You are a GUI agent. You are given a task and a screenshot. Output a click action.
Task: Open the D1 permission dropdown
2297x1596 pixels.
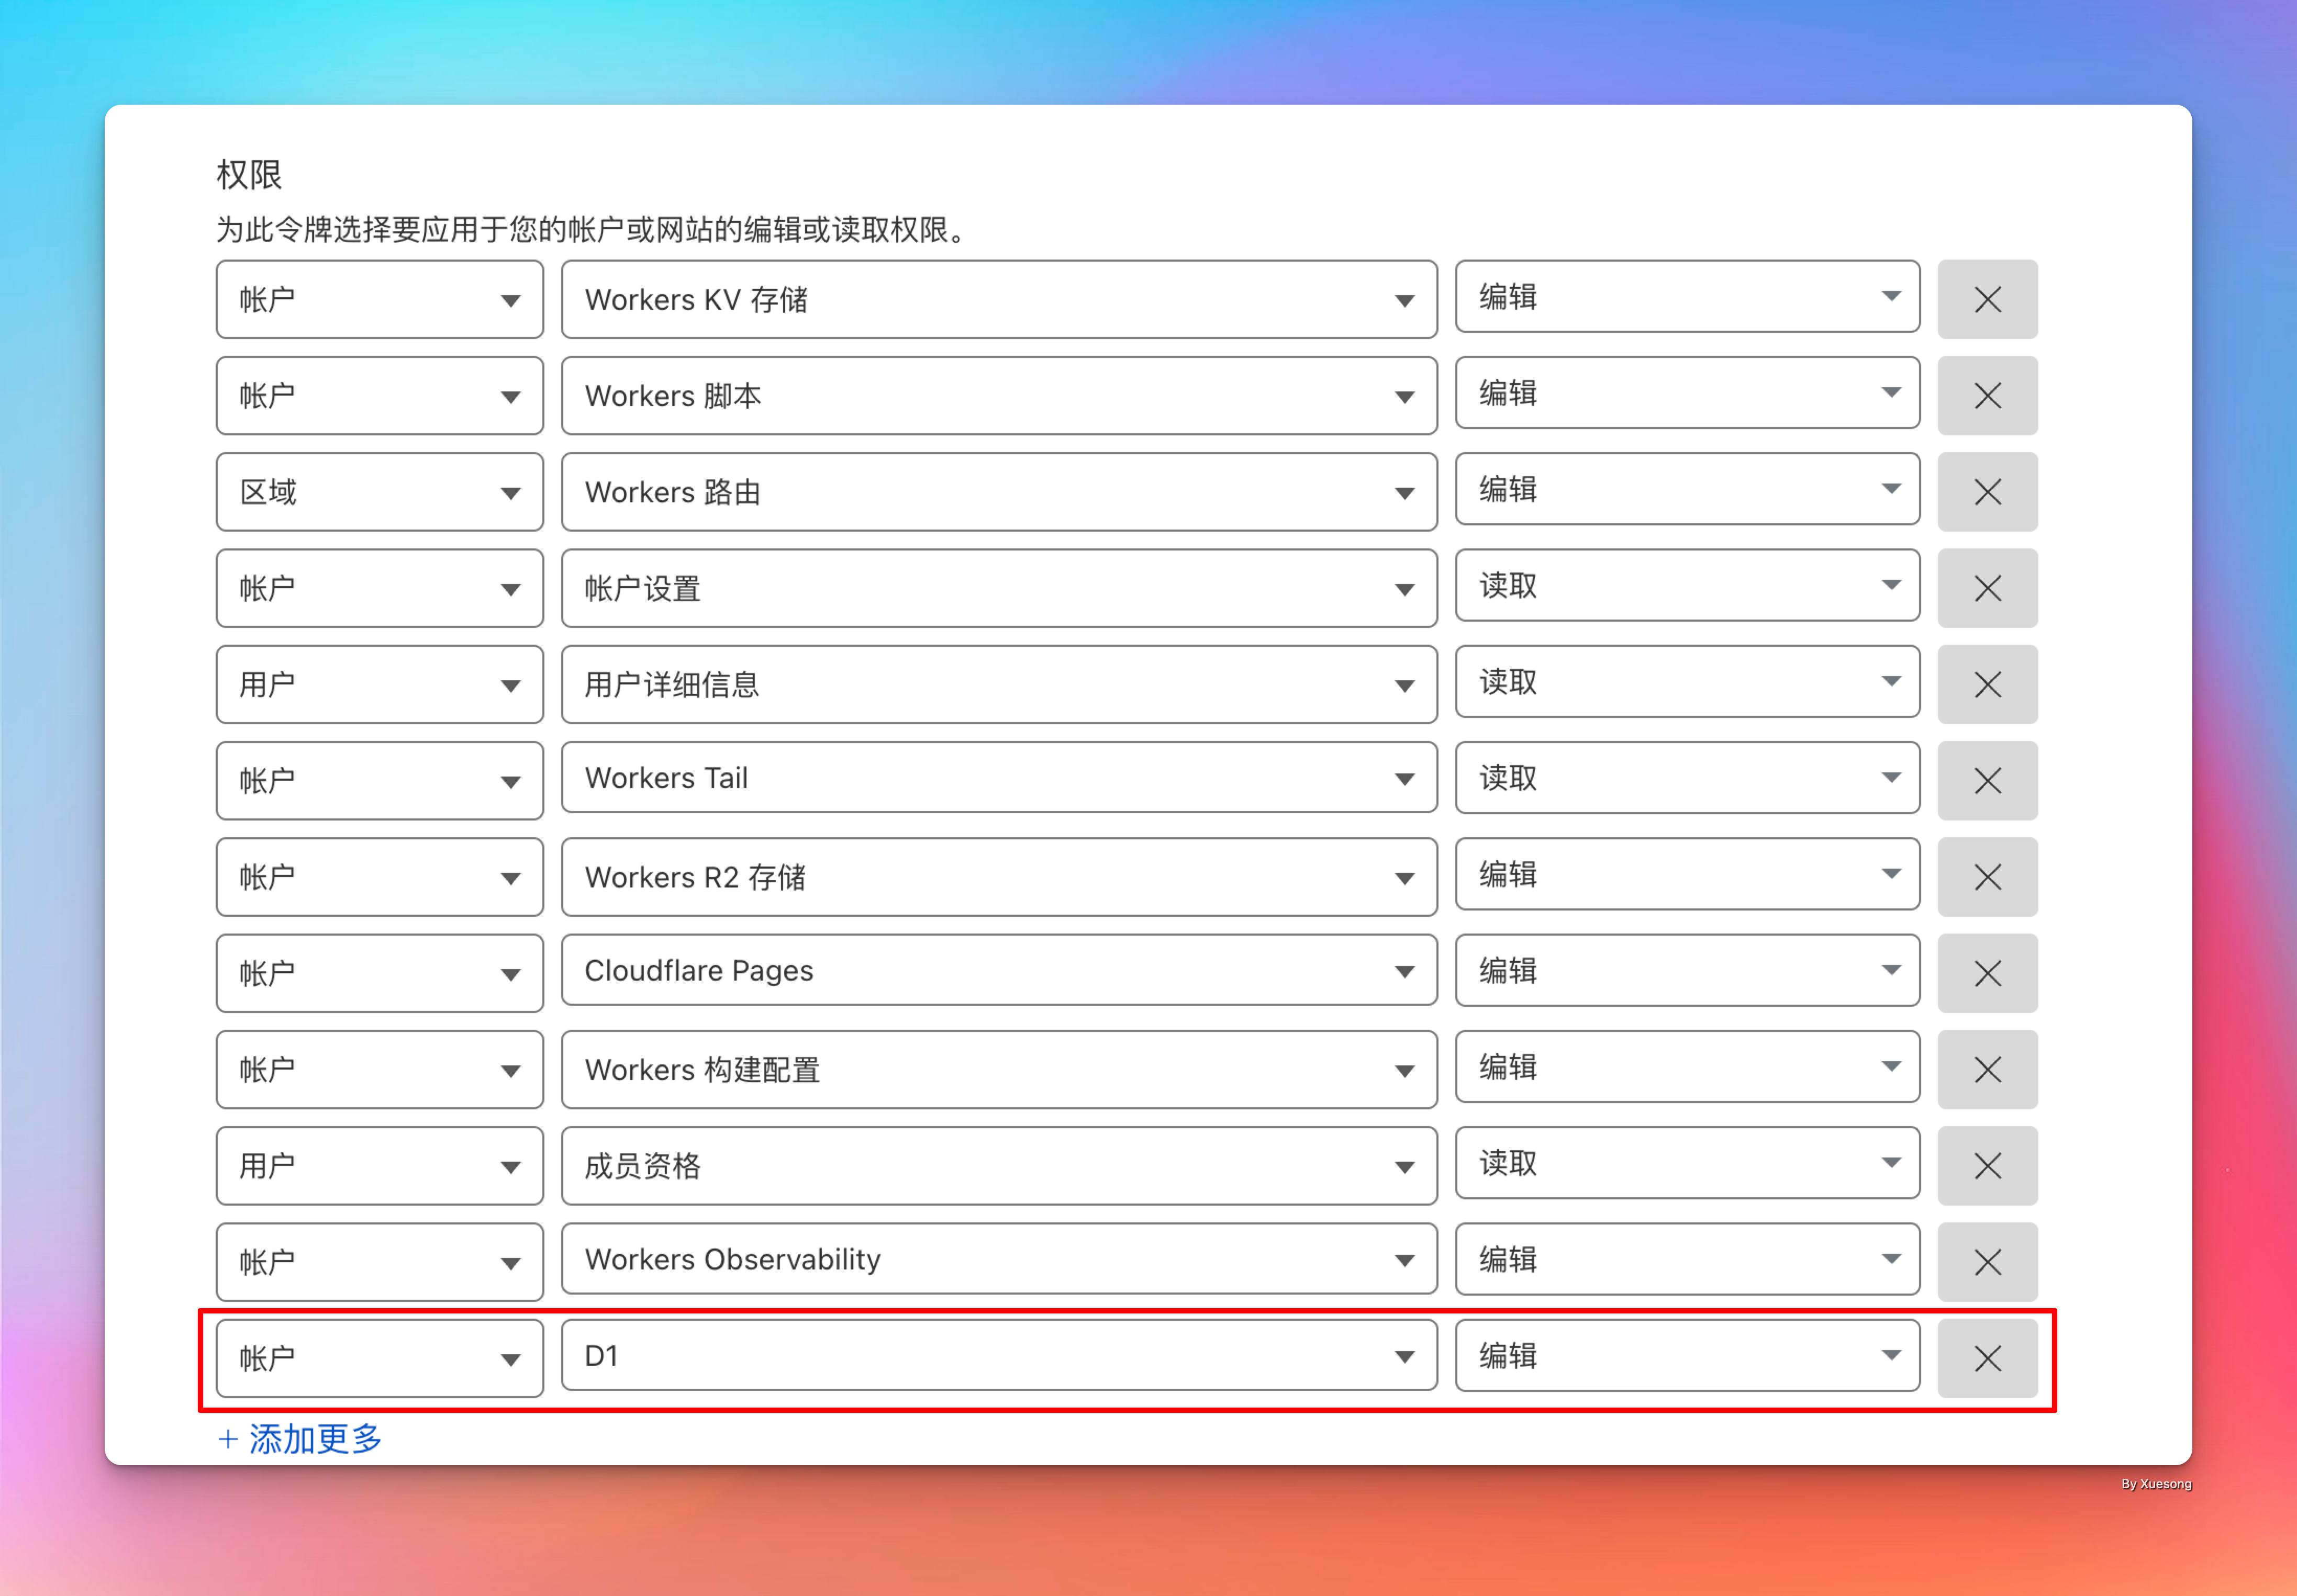999,1355
